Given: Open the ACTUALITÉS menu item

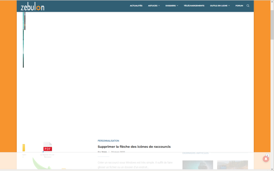Looking at the screenshot, I should tap(136, 5).
